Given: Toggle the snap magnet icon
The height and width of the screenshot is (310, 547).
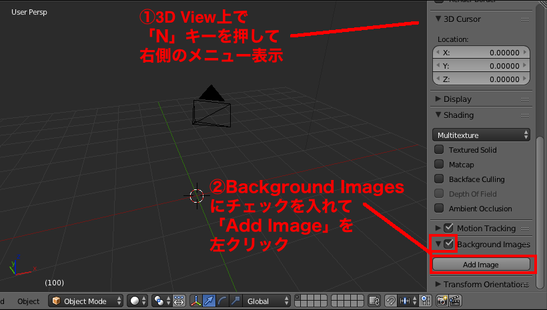Looking at the screenshot, I should [x=391, y=301].
